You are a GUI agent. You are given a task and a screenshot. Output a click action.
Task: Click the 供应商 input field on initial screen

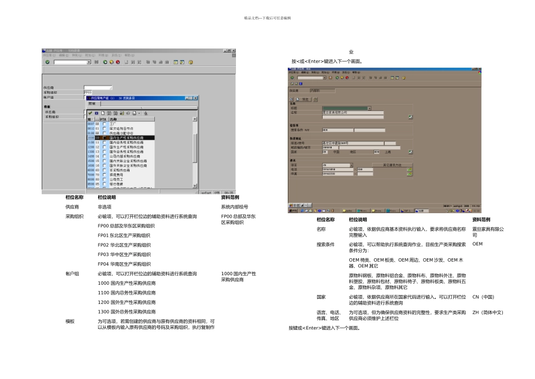pyautogui.click(x=98, y=87)
